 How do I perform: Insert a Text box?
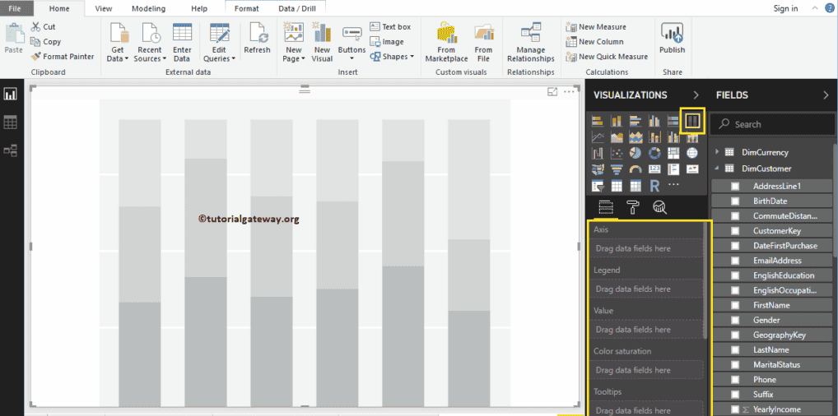point(390,26)
